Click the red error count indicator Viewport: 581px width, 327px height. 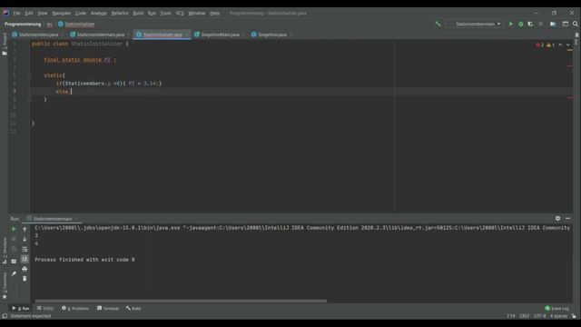click(539, 45)
